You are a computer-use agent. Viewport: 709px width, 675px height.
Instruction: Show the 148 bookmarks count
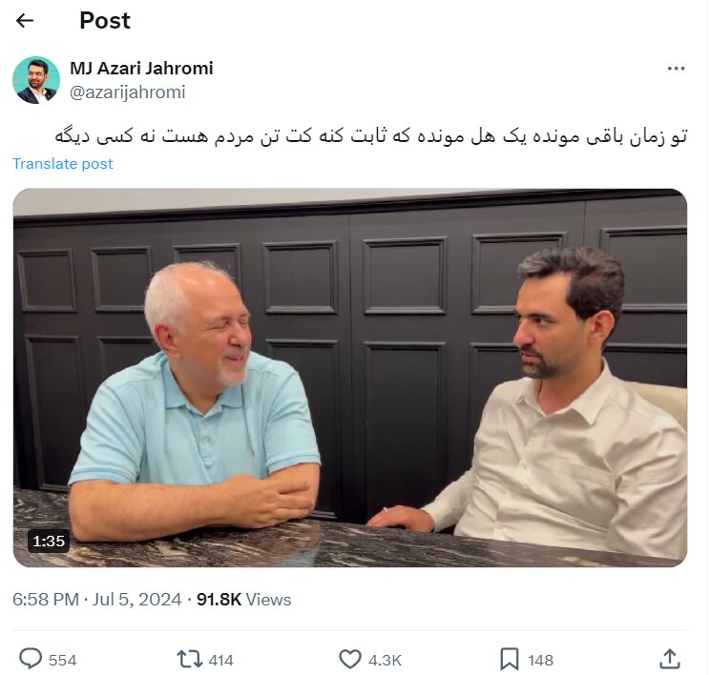click(x=541, y=660)
